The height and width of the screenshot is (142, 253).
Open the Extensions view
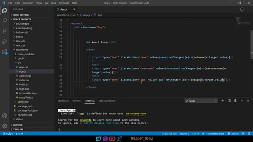coord(4,52)
